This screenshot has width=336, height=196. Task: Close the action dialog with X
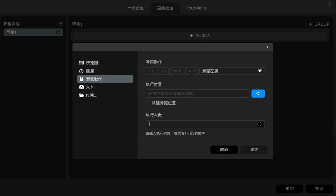pos(267,47)
